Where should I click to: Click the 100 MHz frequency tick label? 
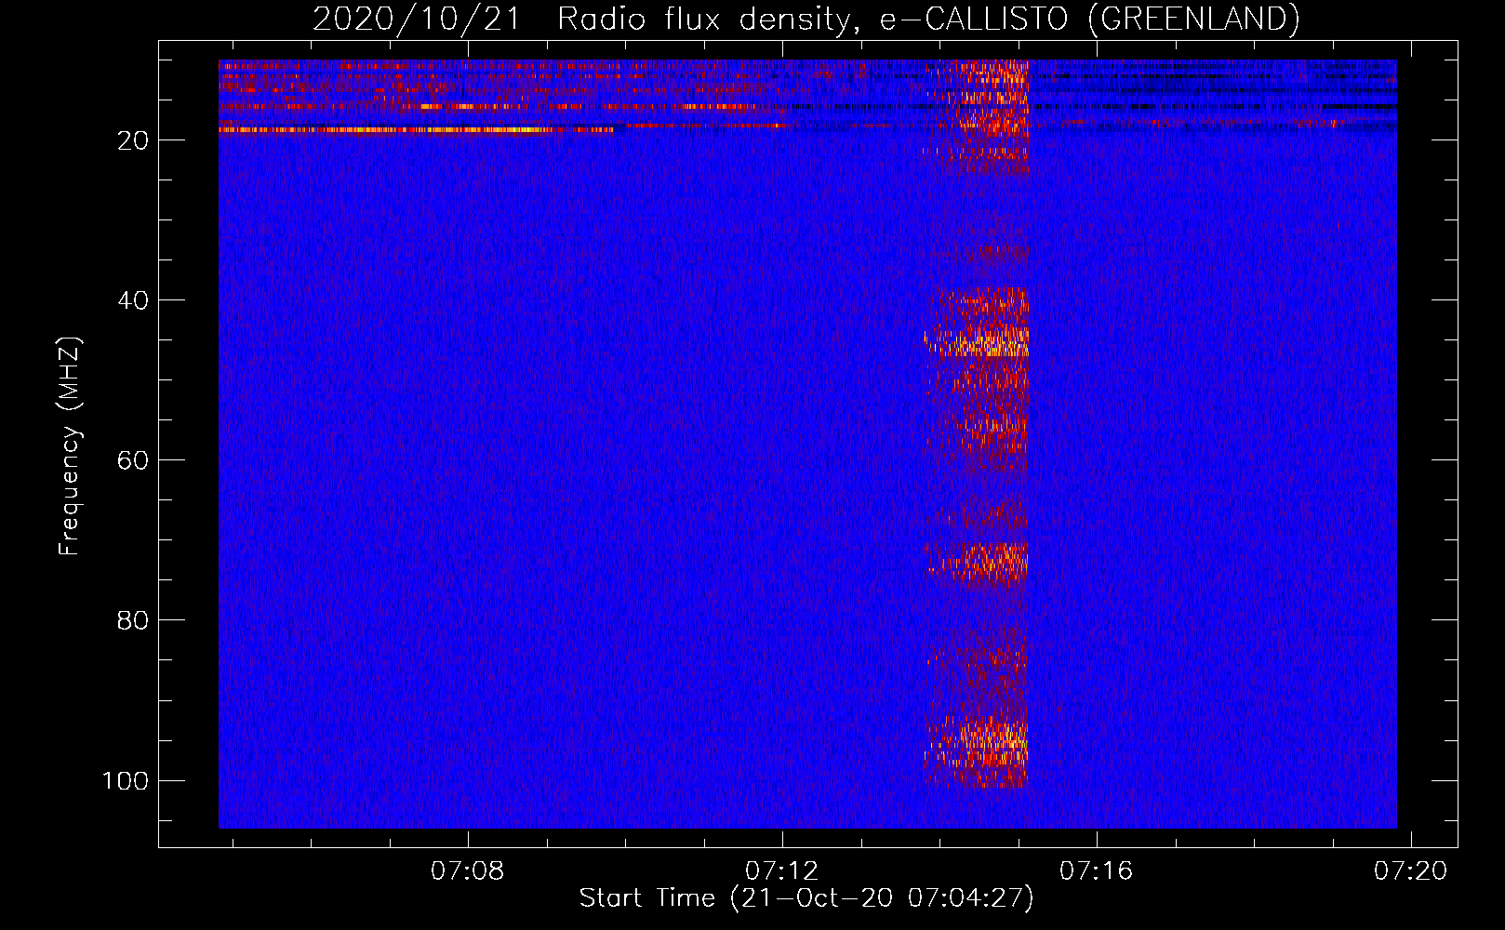126,780
